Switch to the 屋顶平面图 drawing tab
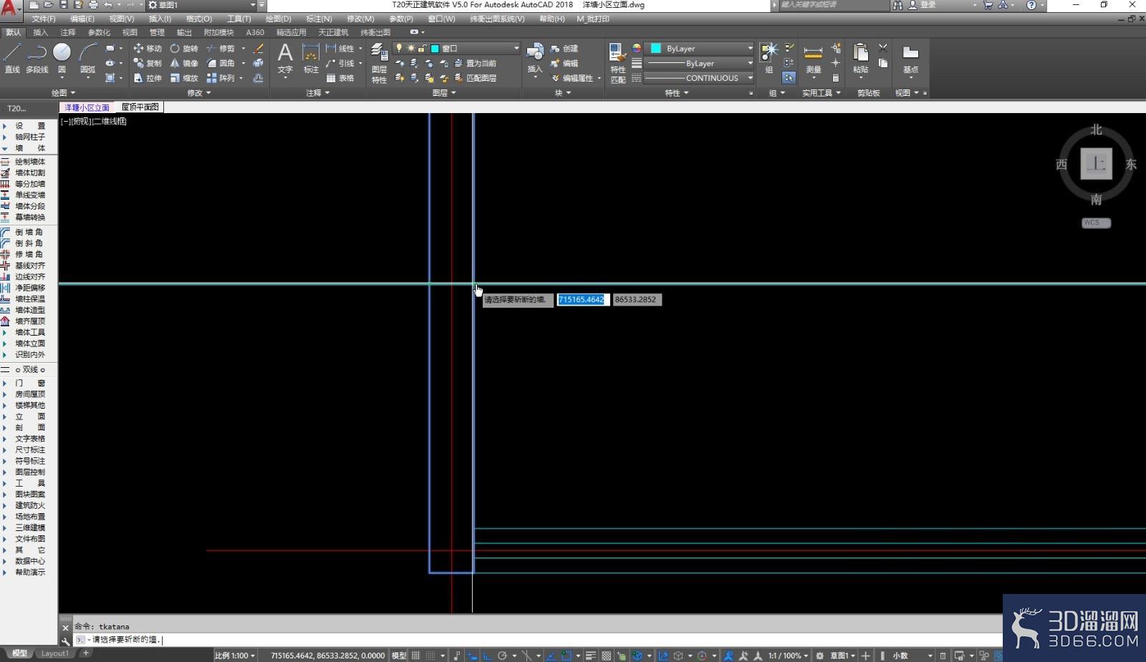The image size is (1146, 662). [140, 107]
